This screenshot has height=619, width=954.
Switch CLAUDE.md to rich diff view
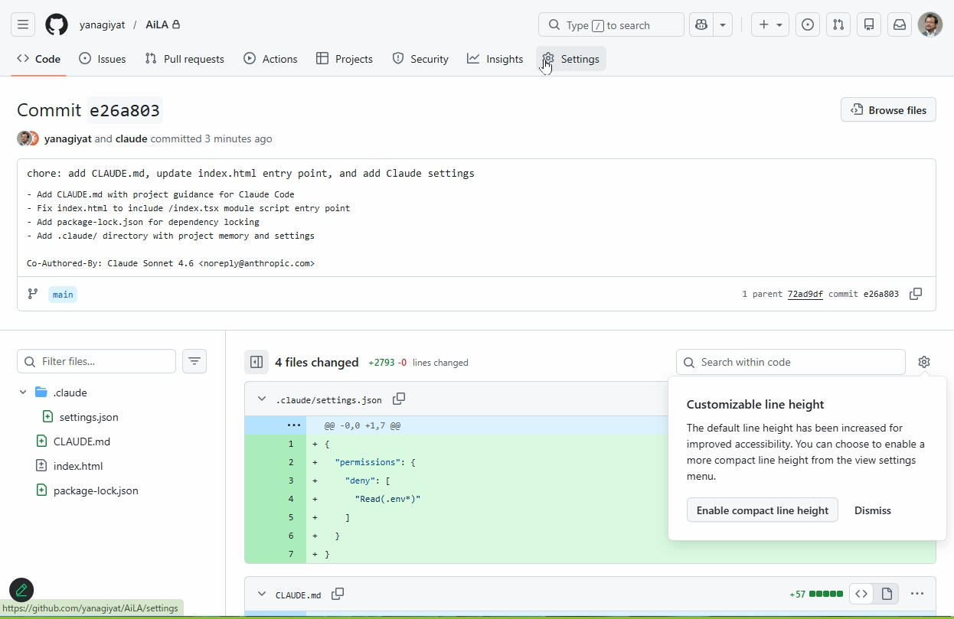tap(887, 594)
